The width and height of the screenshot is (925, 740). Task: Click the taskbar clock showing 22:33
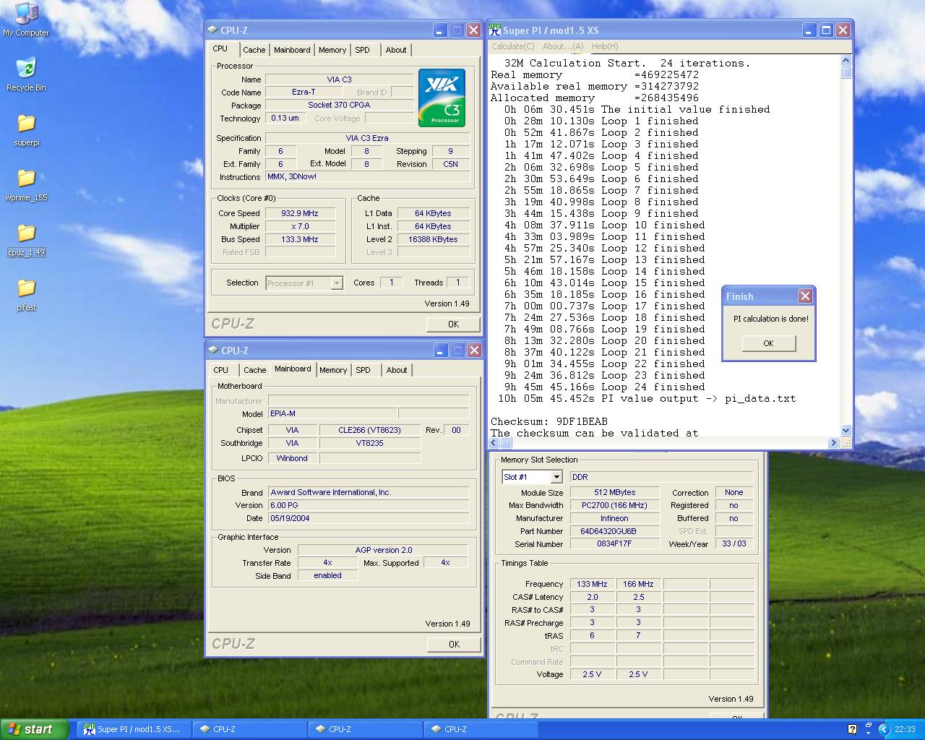click(905, 729)
